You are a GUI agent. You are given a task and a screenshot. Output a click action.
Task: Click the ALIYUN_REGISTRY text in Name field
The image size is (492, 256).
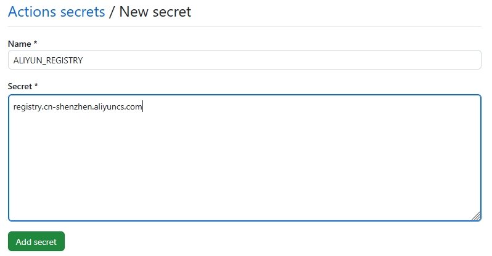48,60
